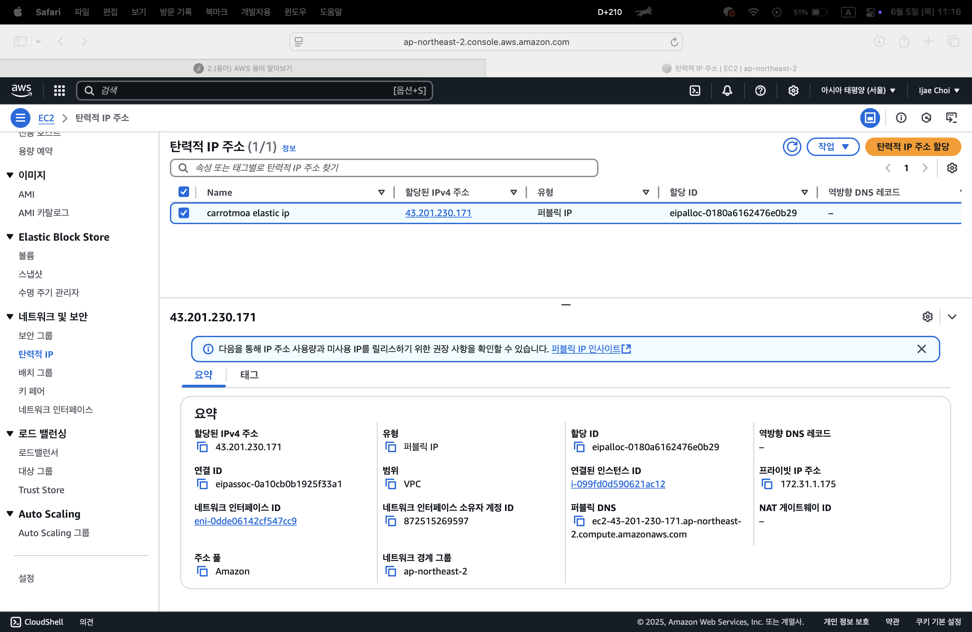Go to EC2 breadcrumb link
This screenshot has width=972, height=632.
pyautogui.click(x=46, y=118)
